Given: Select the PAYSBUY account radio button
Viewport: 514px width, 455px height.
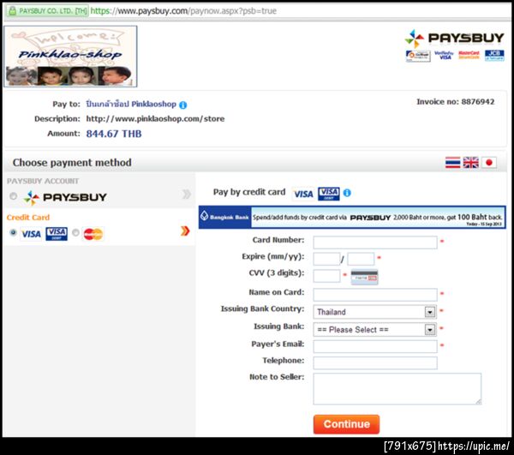Looking at the screenshot, I should (14, 196).
